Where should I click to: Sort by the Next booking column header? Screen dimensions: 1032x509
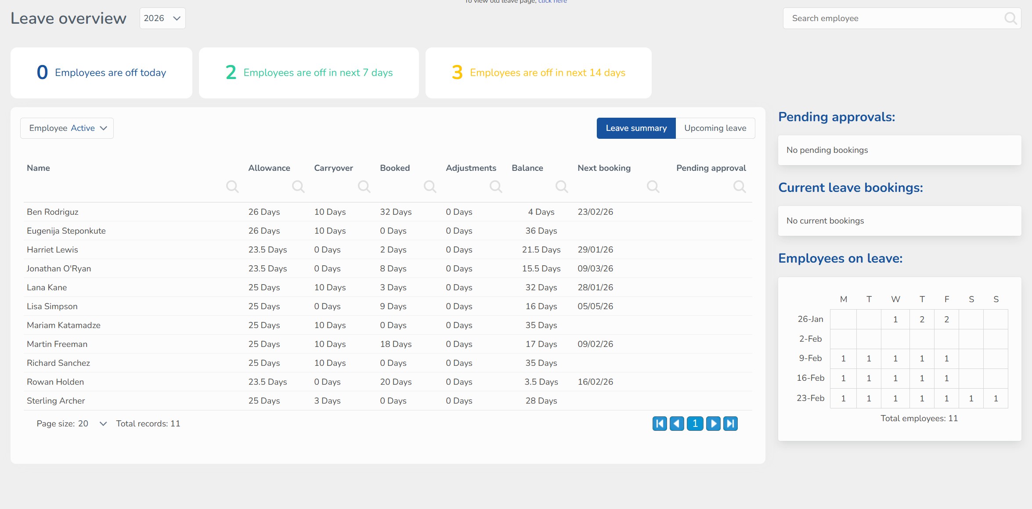coord(604,168)
